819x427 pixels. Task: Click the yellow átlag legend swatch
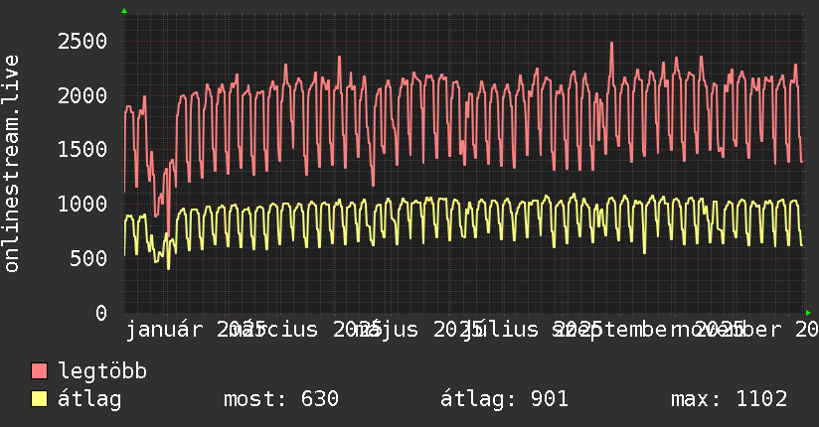click(x=39, y=399)
